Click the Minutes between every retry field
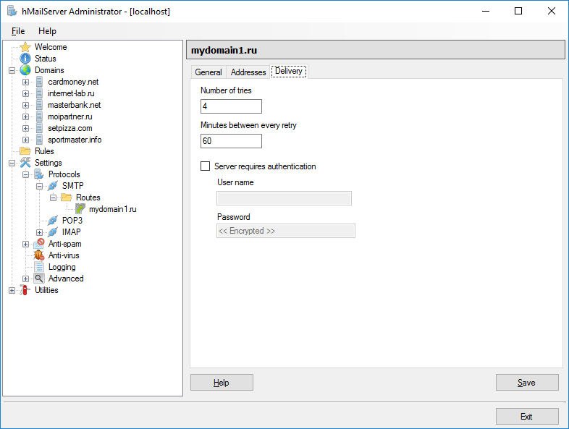The image size is (569, 429). 231,141
